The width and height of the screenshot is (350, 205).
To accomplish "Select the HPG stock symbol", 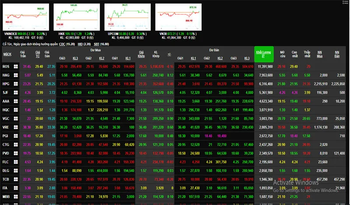I will (6, 84).
